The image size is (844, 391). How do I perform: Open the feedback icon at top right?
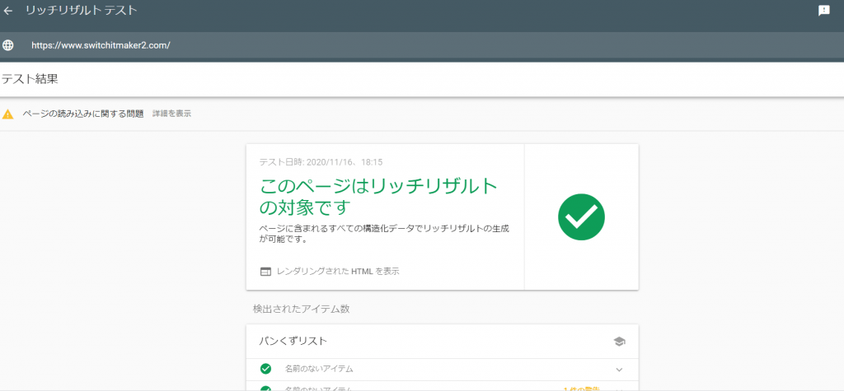point(823,11)
